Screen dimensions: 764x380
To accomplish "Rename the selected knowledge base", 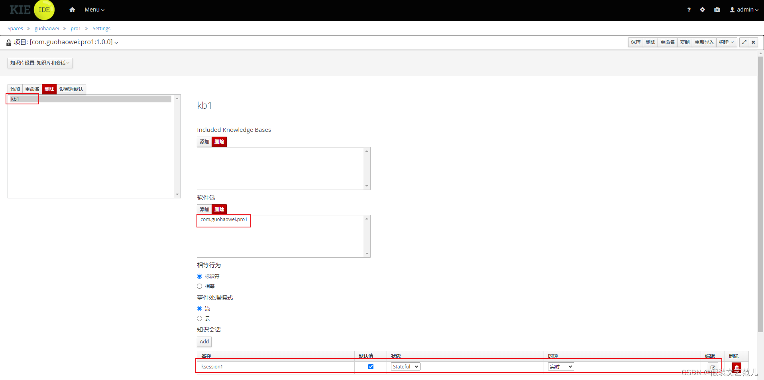I will pos(32,89).
